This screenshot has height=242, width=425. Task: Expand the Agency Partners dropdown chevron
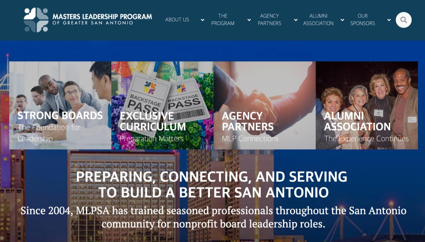point(296,20)
